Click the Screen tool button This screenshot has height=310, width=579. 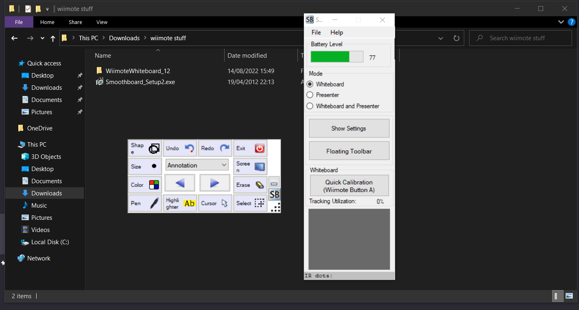point(250,167)
